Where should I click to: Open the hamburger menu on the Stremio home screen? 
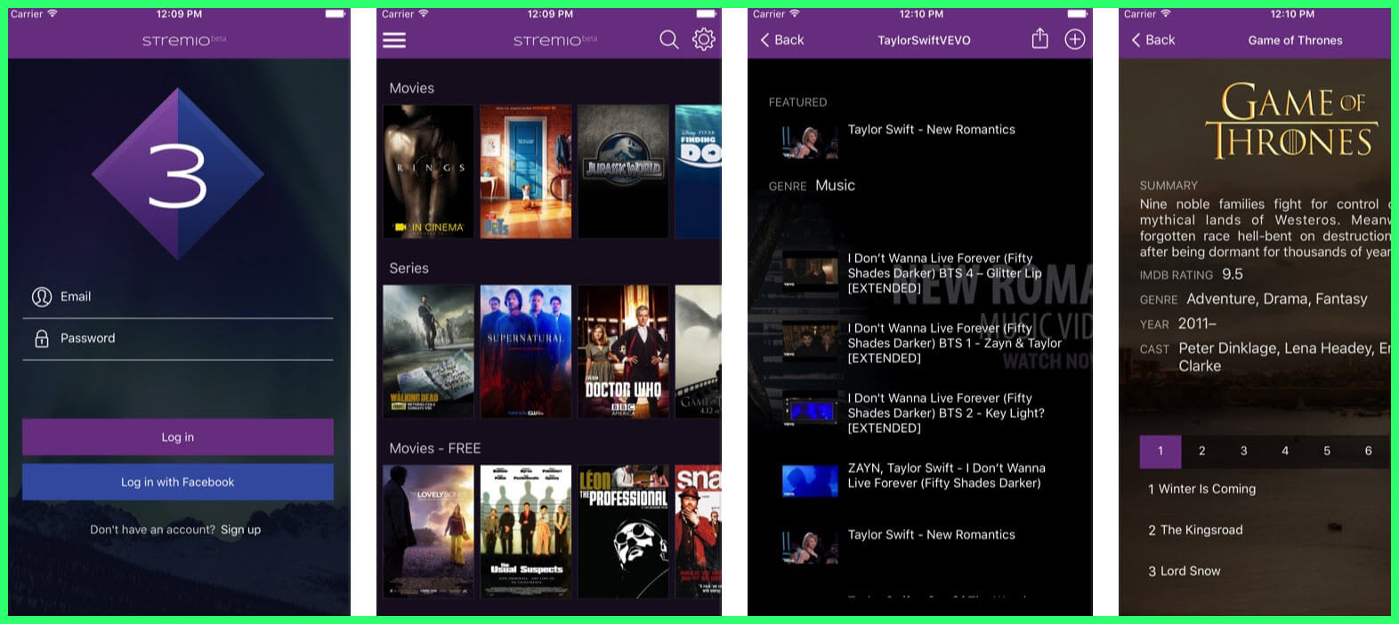click(x=394, y=40)
